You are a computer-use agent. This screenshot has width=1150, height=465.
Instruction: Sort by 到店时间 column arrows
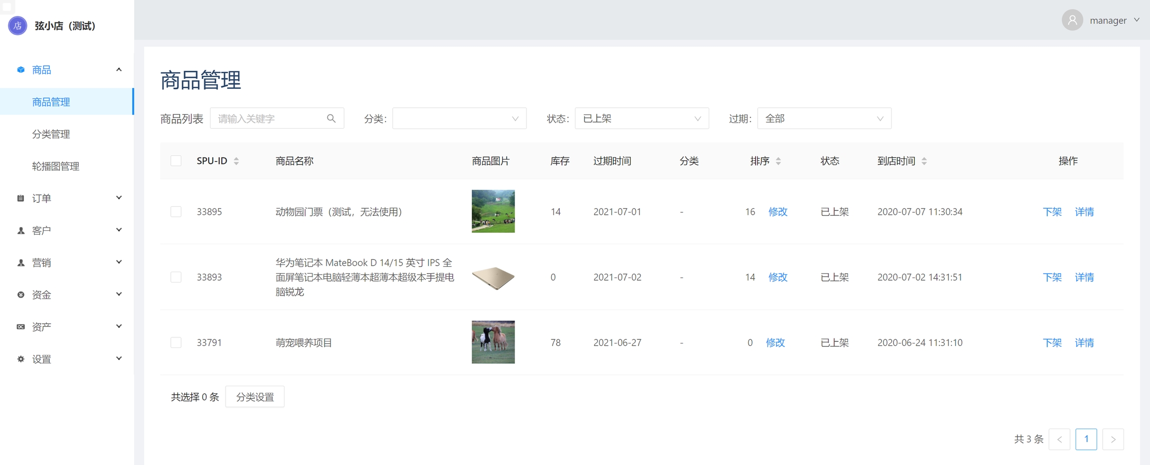tap(924, 161)
